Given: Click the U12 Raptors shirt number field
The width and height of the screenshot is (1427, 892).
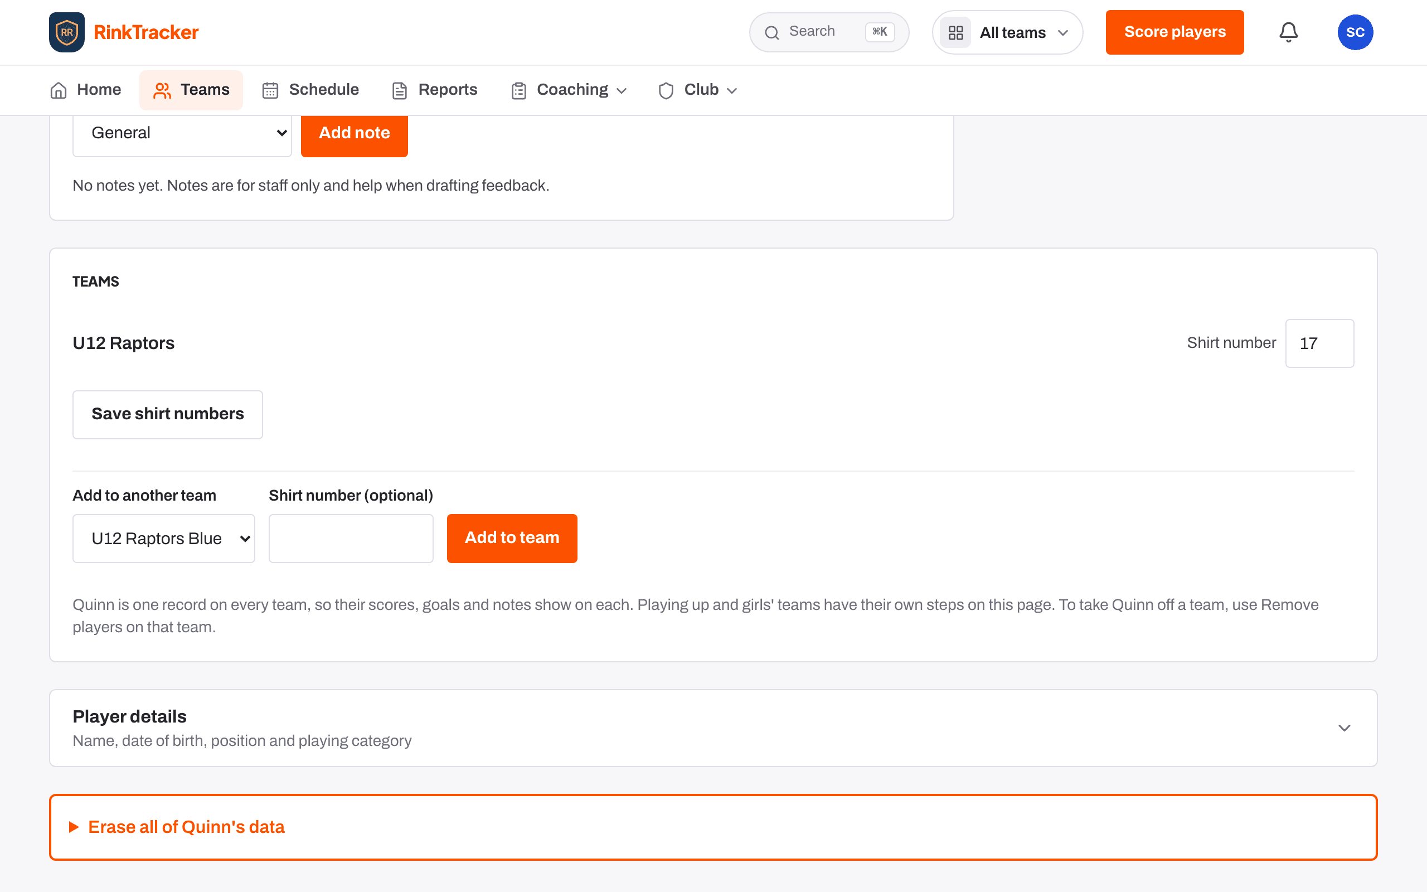Looking at the screenshot, I should [x=1319, y=343].
